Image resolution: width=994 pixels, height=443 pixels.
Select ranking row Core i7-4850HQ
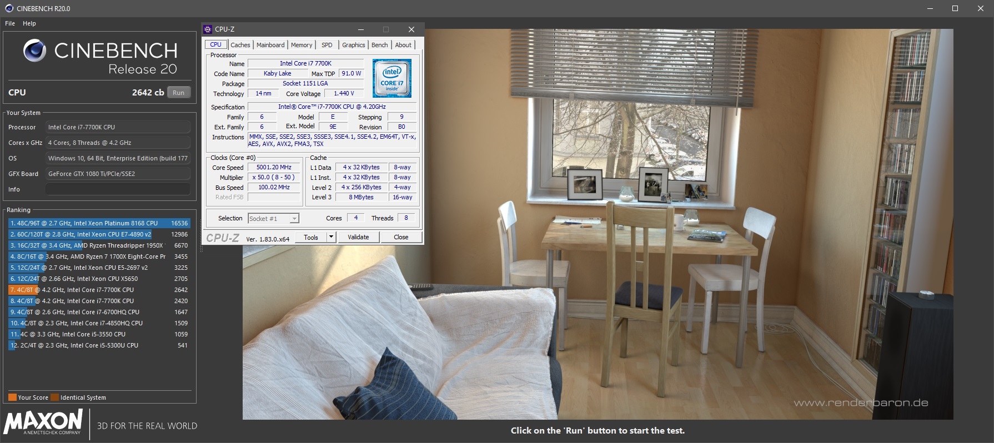tap(99, 323)
